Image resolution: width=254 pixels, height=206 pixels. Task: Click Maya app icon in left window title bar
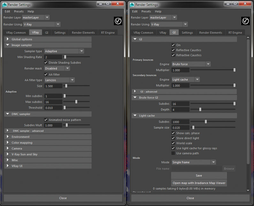(x=4, y=5)
